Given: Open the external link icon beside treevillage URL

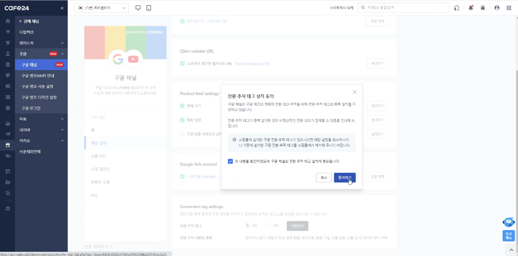Looking at the screenshot, I should tap(268, 64).
